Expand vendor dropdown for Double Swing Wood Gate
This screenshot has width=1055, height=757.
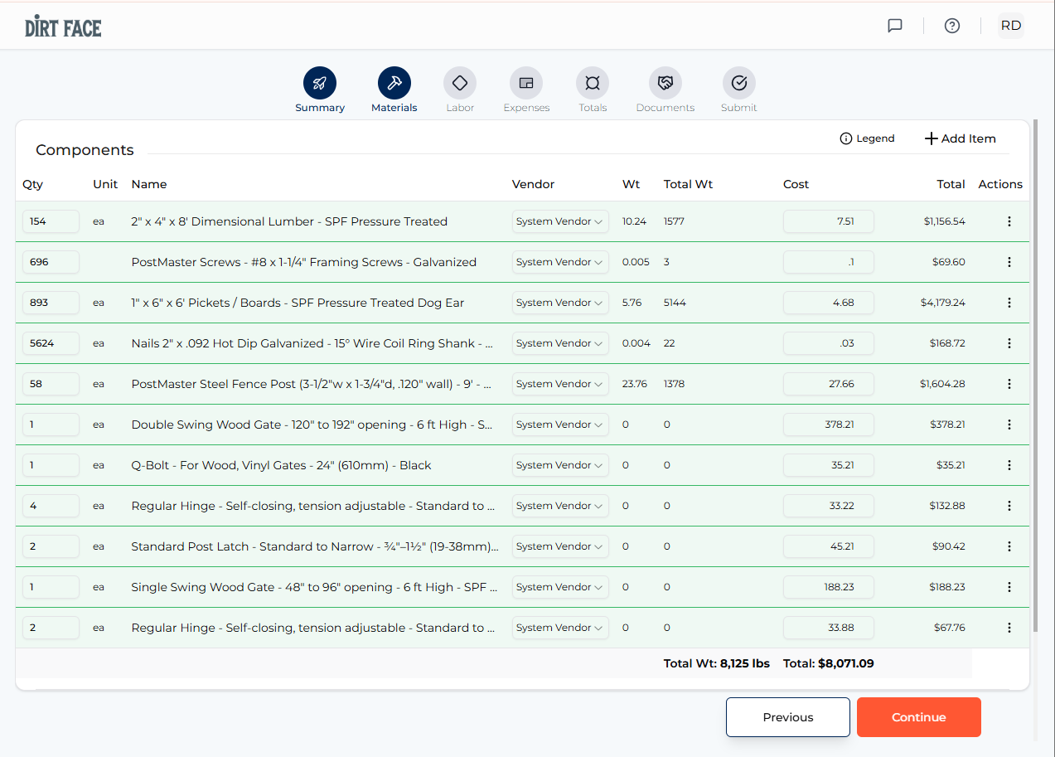click(560, 425)
